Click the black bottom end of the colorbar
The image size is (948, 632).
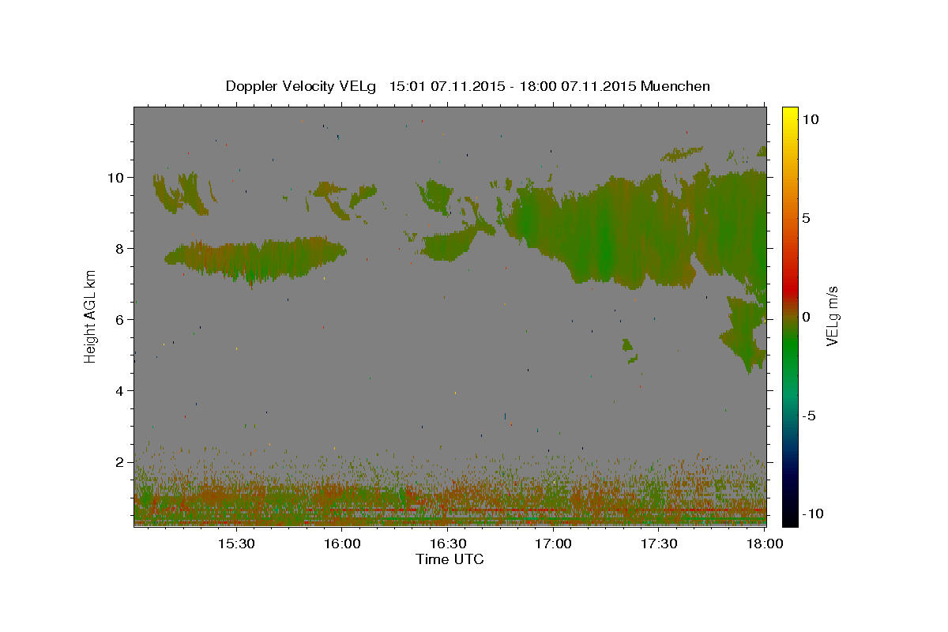pos(790,517)
